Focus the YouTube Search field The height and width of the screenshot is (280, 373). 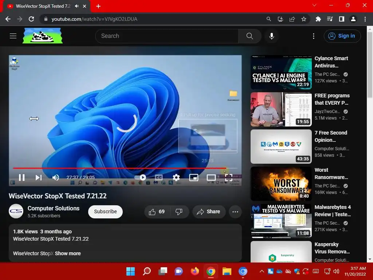167,36
